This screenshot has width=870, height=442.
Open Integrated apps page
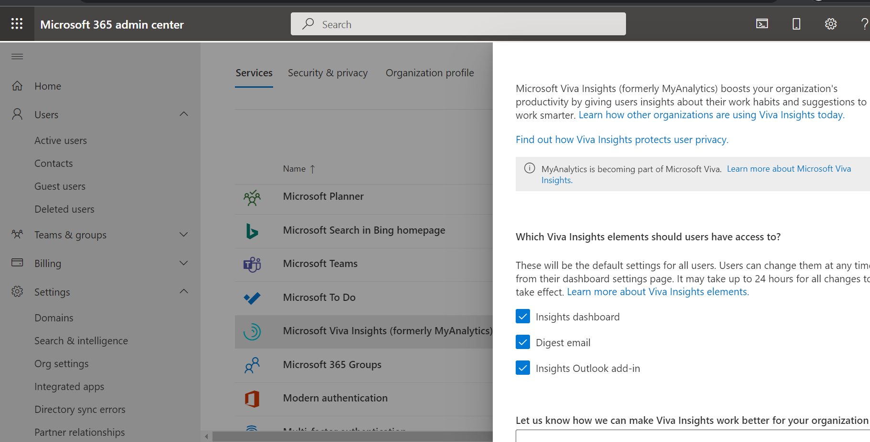pyautogui.click(x=69, y=387)
